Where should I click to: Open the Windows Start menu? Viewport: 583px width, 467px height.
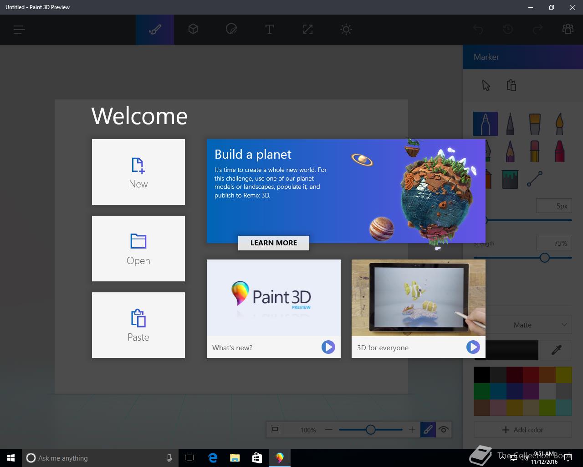[11, 458]
